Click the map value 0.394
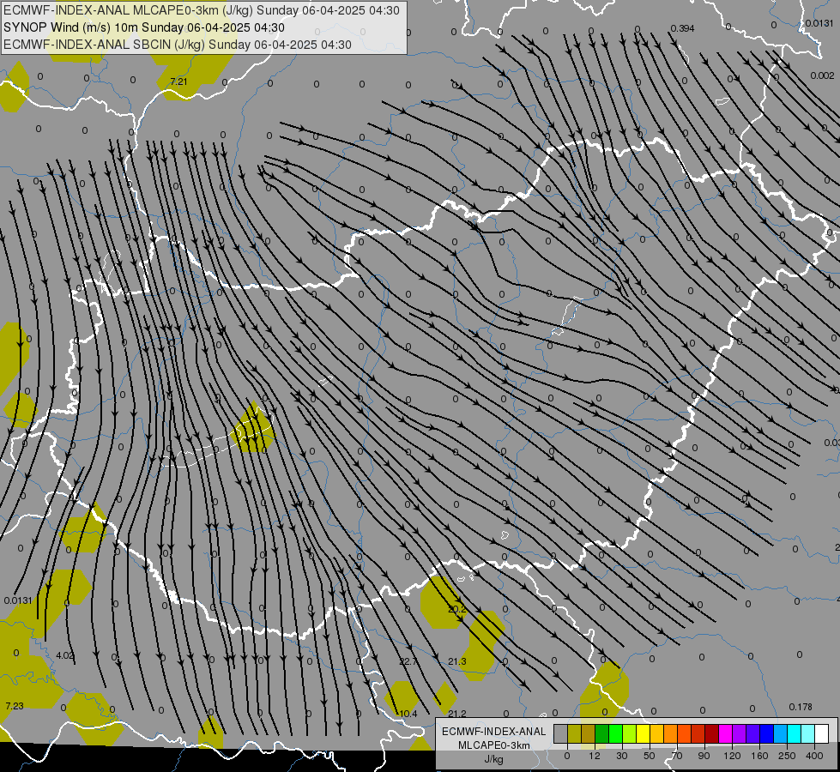840x772 pixels. click(x=682, y=28)
